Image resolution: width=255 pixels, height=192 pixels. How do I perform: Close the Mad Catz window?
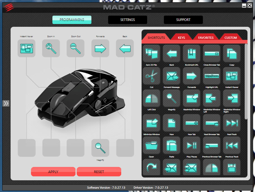click(250, 6)
